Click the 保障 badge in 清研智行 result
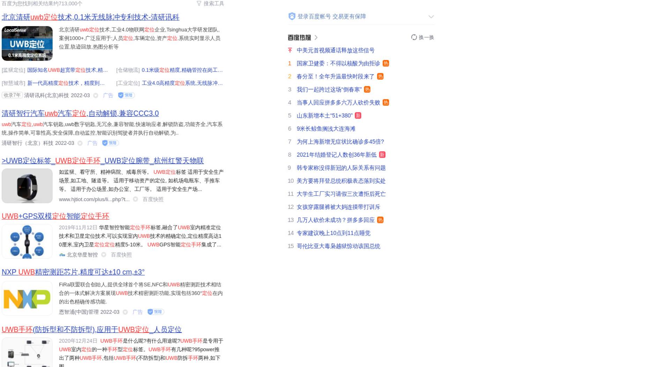 (110, 143)
